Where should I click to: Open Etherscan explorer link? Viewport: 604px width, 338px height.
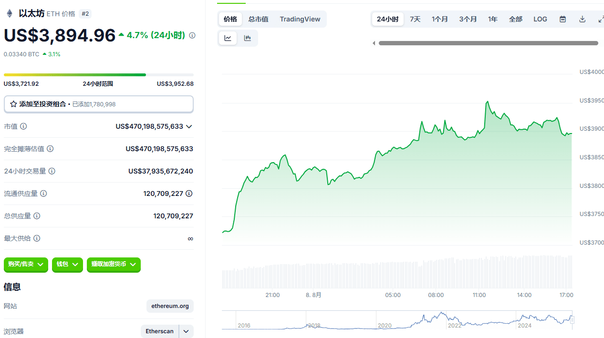point(159,331)
